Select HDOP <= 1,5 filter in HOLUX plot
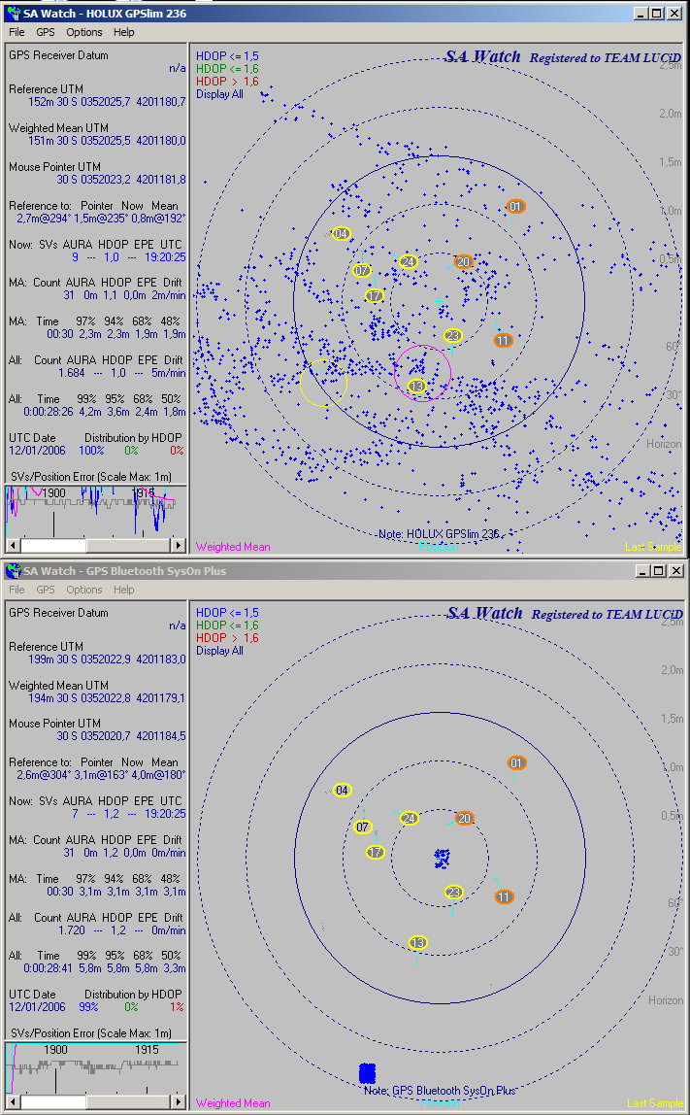 tap(227, 56)
